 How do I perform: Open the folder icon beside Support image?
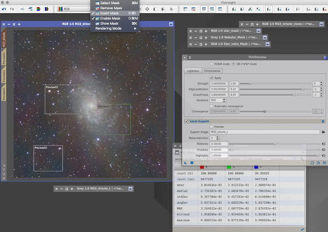click(323, 132)
